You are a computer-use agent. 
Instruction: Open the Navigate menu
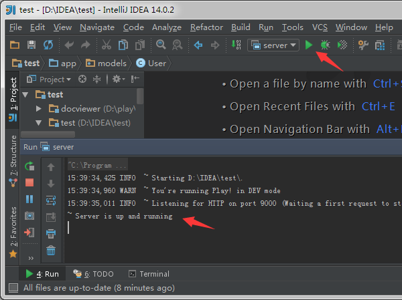97,27
